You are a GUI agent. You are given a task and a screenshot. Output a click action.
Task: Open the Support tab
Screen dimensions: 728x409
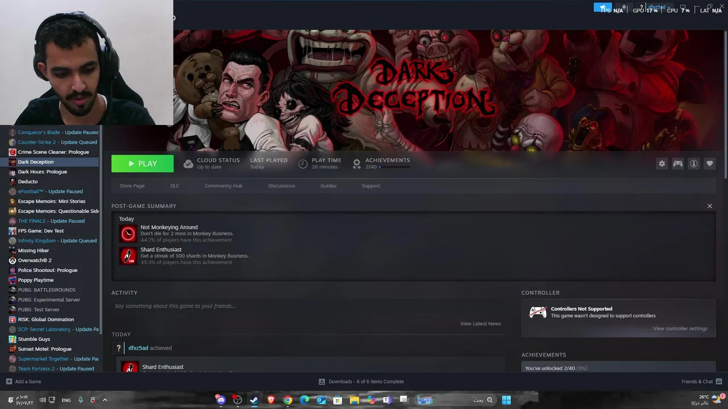371,186
